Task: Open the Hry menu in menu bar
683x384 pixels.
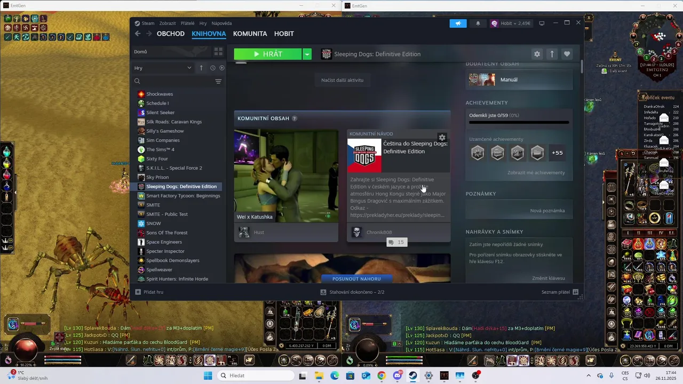Action: point(203,23)
